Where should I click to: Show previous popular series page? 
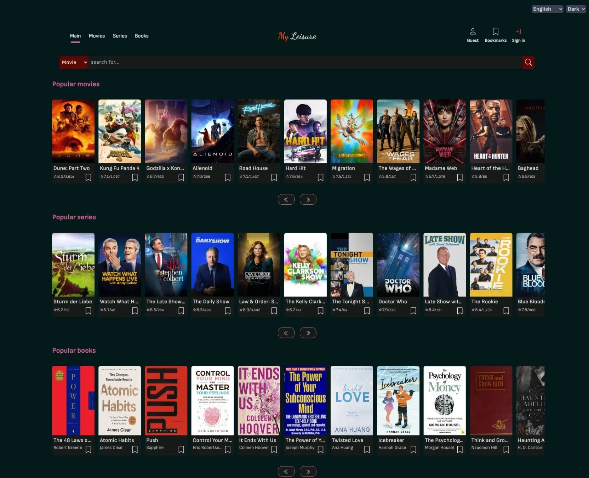[286, 333]
